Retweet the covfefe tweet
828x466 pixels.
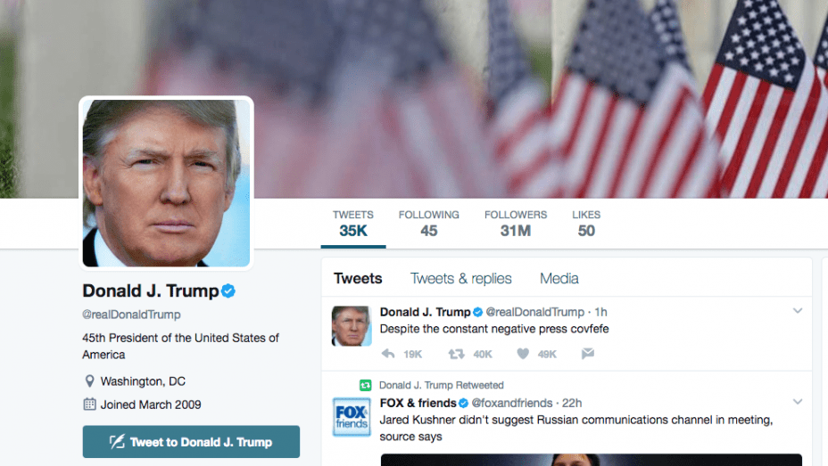[456, 354]
